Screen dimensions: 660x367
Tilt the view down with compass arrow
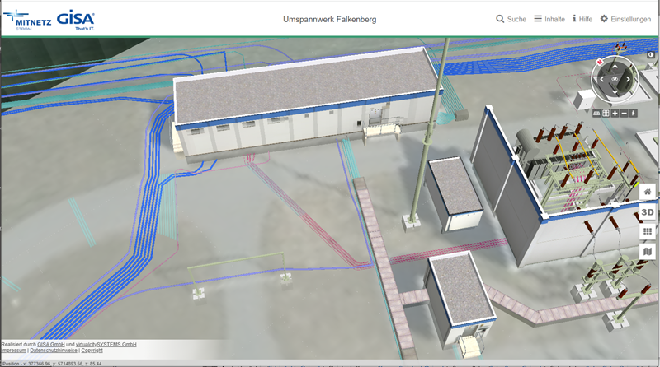tap(615, 93)
